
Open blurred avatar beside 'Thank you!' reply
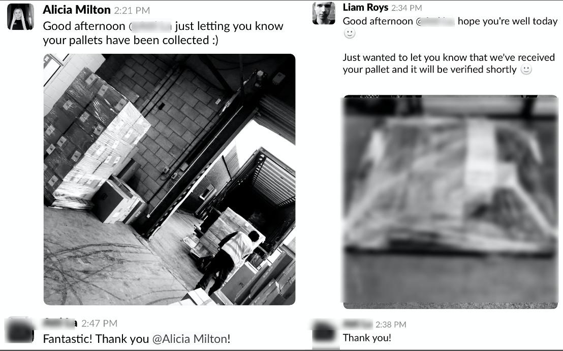(325, 333)
